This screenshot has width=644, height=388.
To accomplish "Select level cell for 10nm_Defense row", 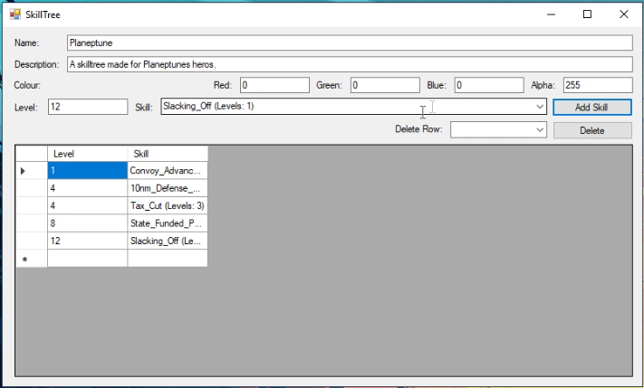I will (x=88, y=188).
